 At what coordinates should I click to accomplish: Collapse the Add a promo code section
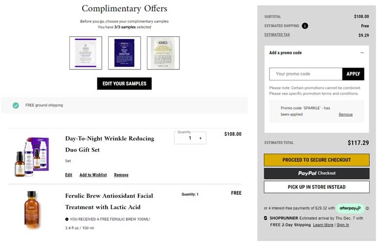coord(362,53)
